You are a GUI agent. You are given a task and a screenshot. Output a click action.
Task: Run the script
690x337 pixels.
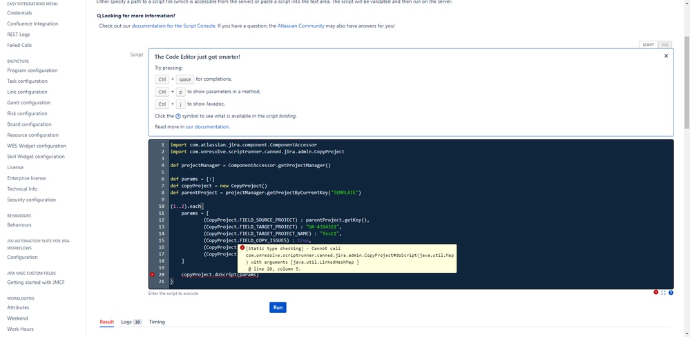[x=278, y=307]
